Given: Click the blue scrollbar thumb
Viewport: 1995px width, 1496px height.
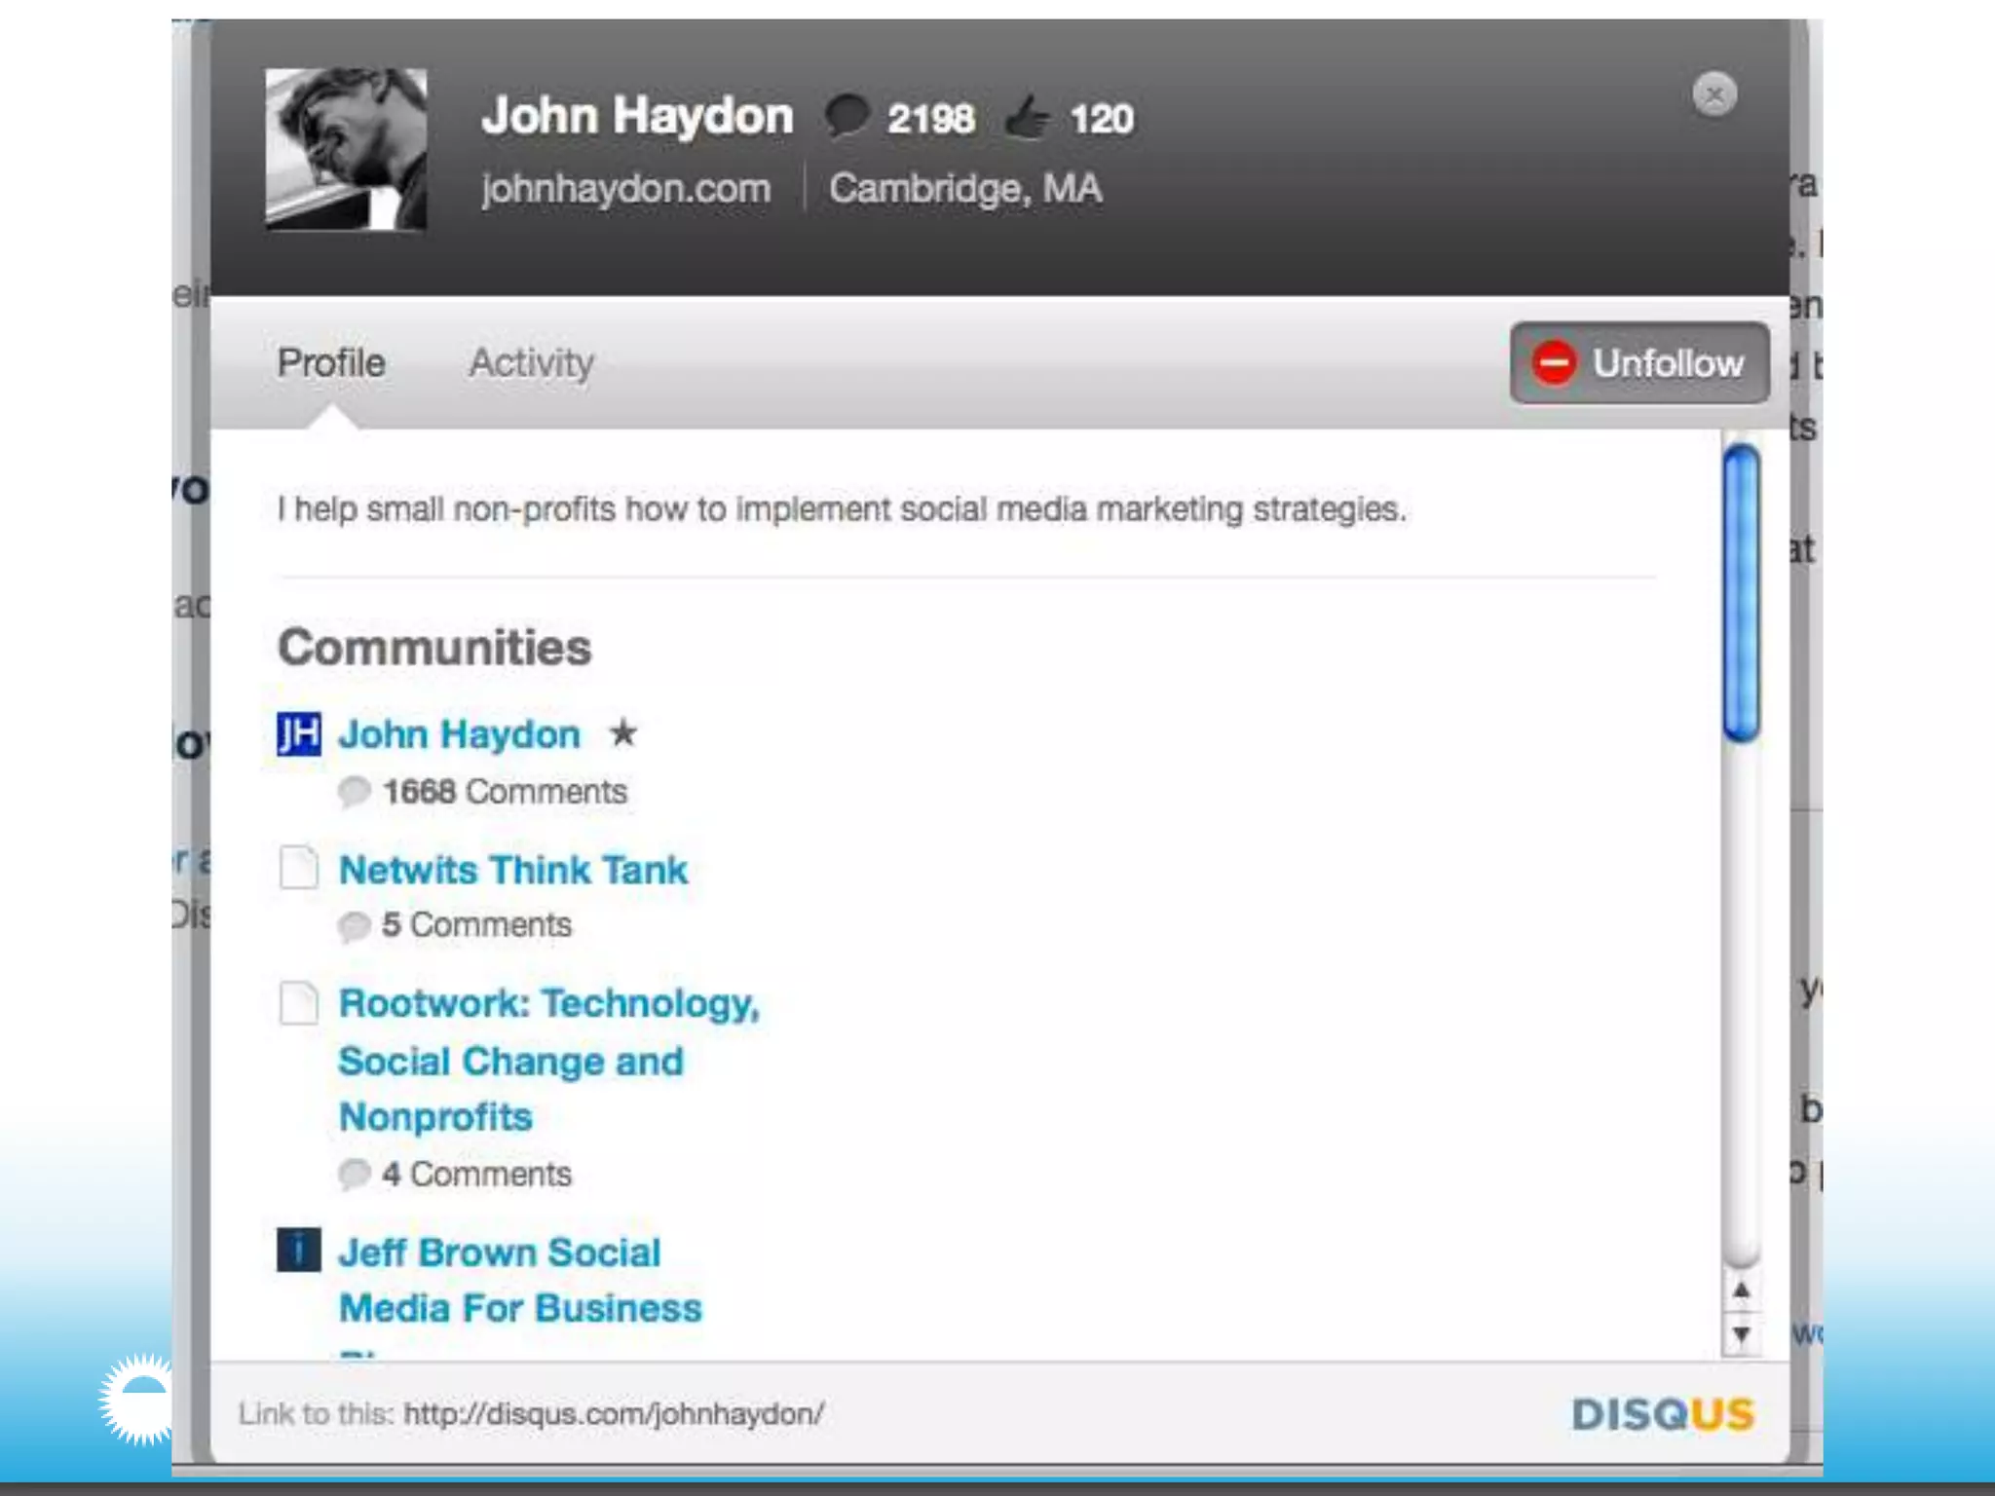Looking at the screenshot, I should point(1741,594).
